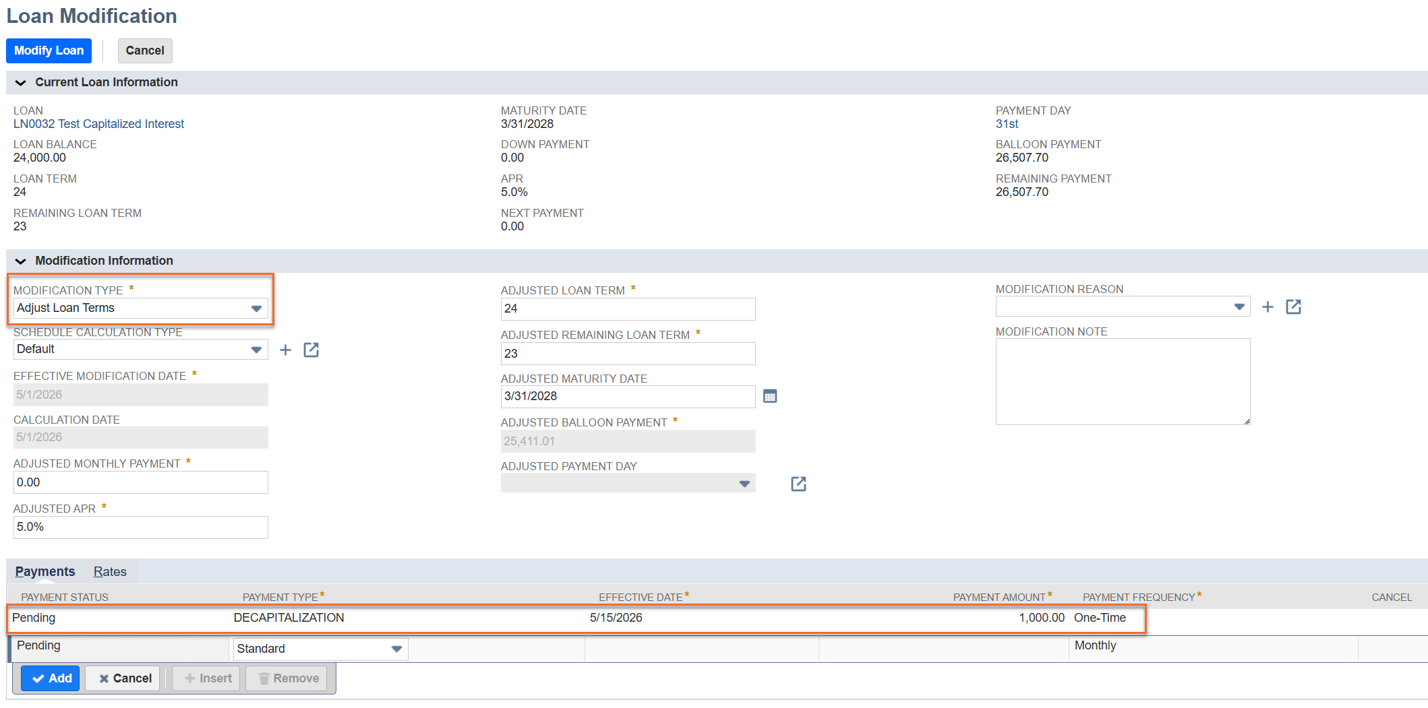Expand the Schedule Calculation Type dropdown
1428x708 pixels.
point(256,350)
